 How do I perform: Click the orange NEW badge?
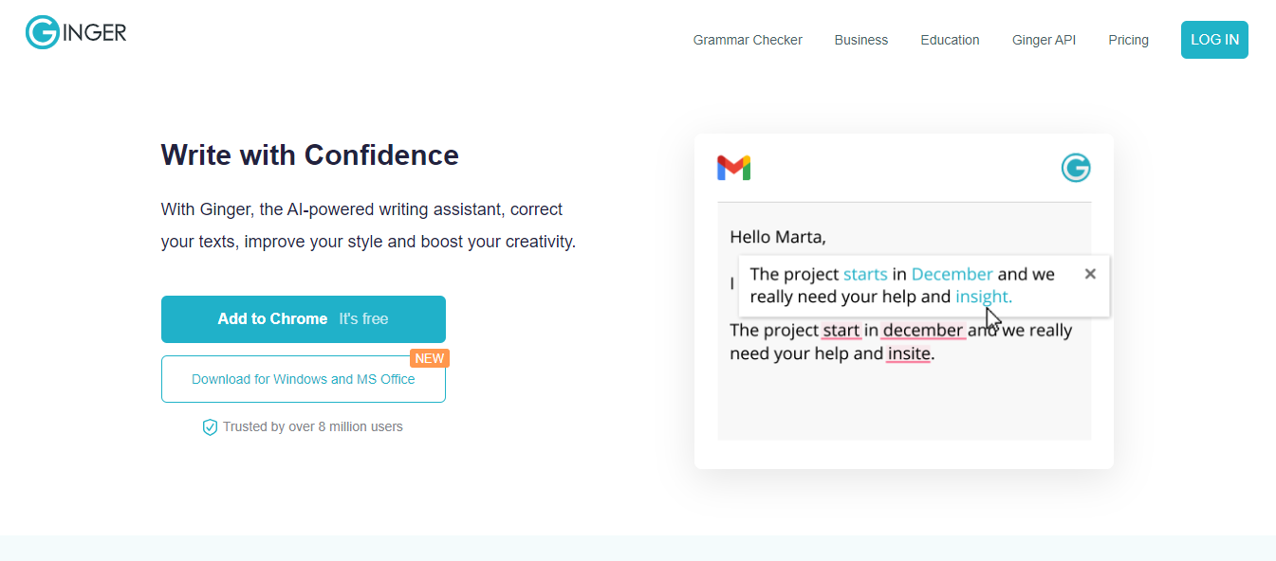430,358
